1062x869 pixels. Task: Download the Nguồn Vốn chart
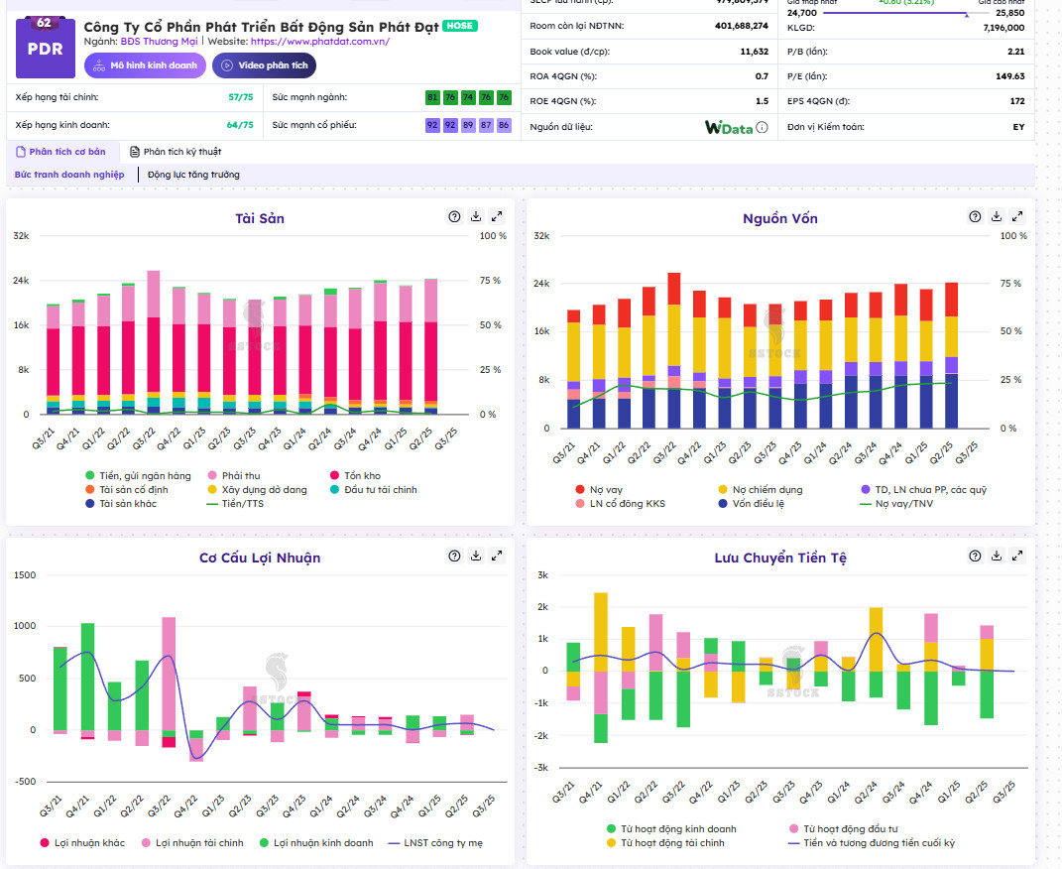[996, 216]
